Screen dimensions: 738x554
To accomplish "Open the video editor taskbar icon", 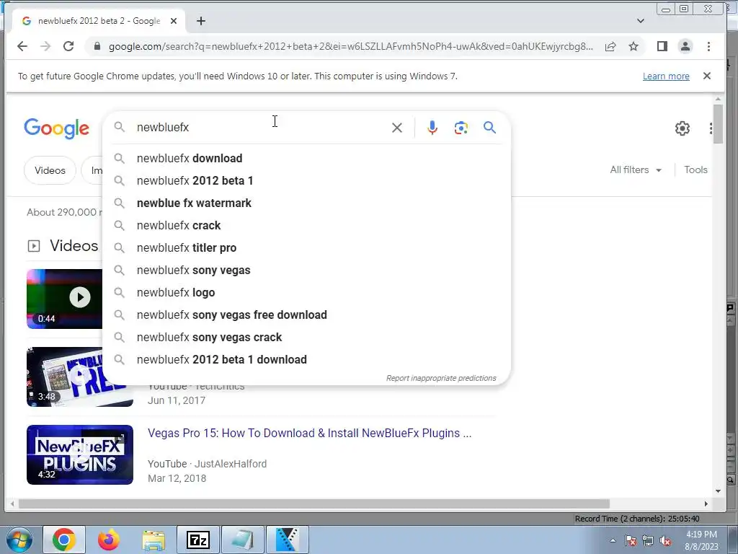I will [x=288, y=540].
